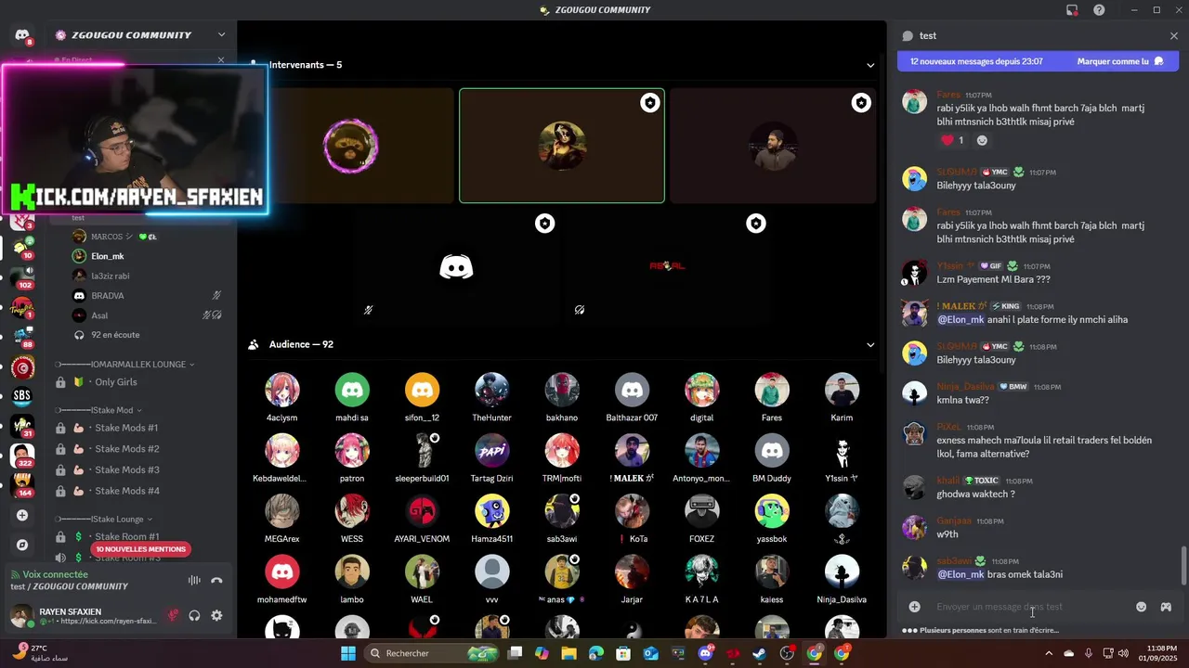Select BRADVA in the voice list
1189x668 pixels.
click(x=107, y=296)
